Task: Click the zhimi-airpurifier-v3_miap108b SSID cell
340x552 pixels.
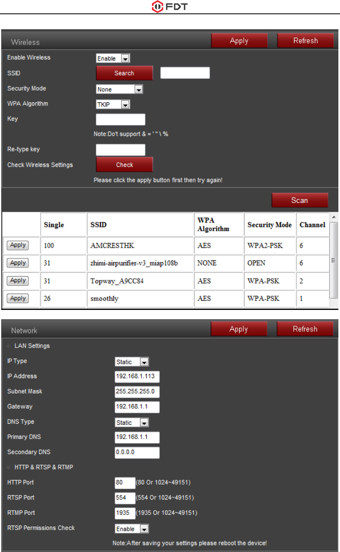Action: click(x=141, y=263)
